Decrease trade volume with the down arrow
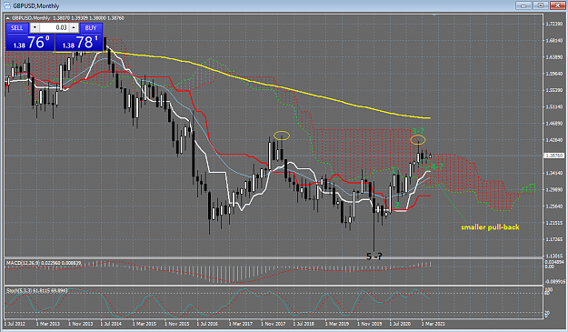The height and width of the screenshot is (332, 568). [x=35, y=27]
